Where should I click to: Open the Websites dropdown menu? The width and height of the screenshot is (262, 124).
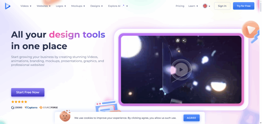point(43,6)
